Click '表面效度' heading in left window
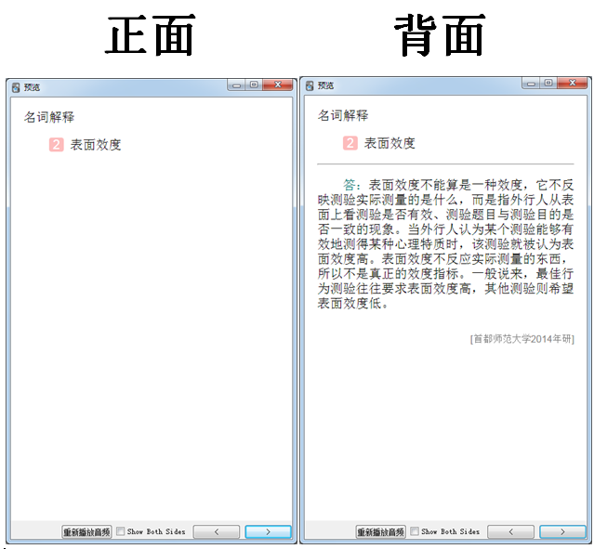This screenshot has width=594, height=549. point(96,145)
